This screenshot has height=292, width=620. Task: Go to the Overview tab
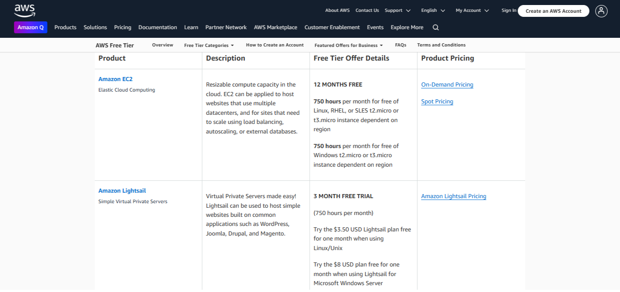coord(163,45)
